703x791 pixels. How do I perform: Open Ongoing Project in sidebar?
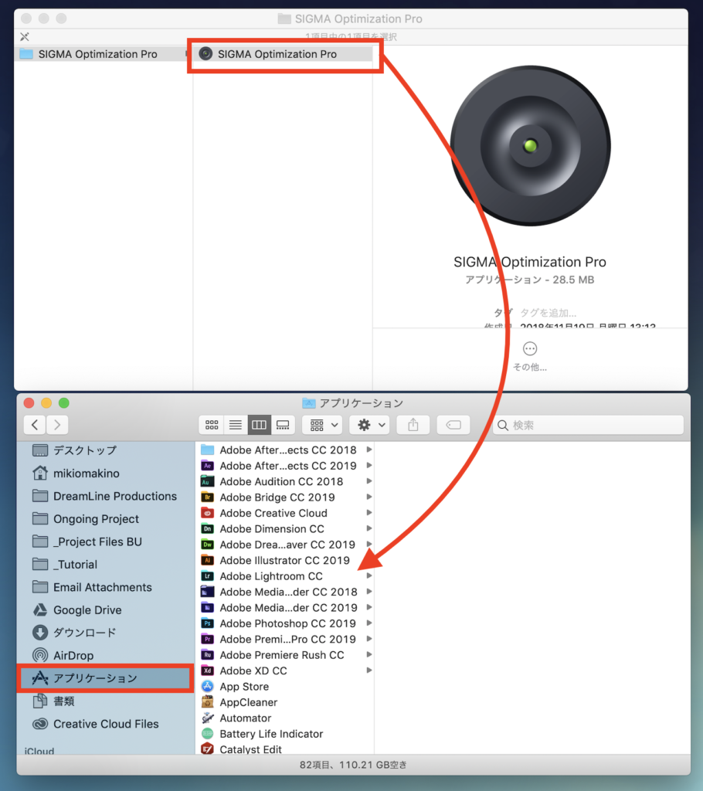coord(104,518)
